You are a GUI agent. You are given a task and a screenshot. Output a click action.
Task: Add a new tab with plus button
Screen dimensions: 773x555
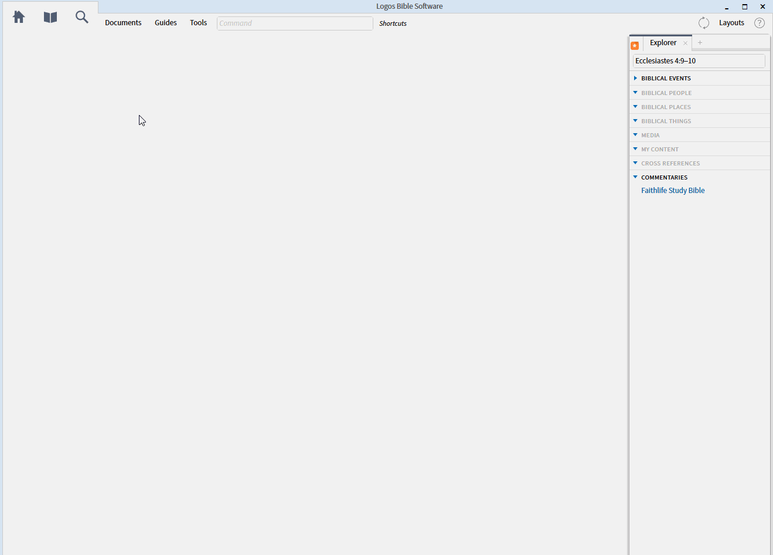tap(700, 42)
